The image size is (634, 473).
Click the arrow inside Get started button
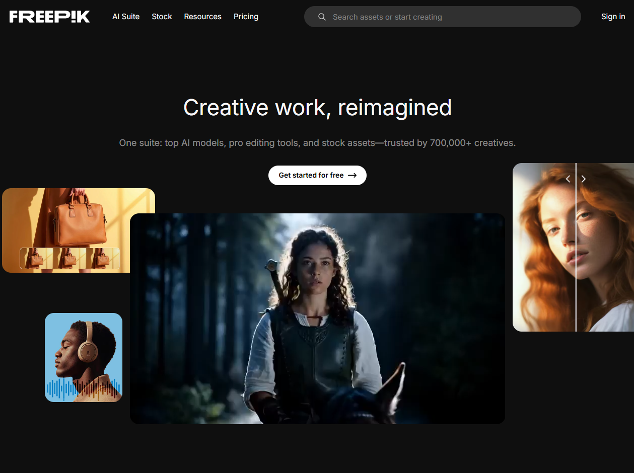[353, 176]
